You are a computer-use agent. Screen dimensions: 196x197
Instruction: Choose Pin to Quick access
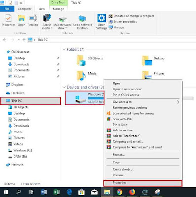143,95
